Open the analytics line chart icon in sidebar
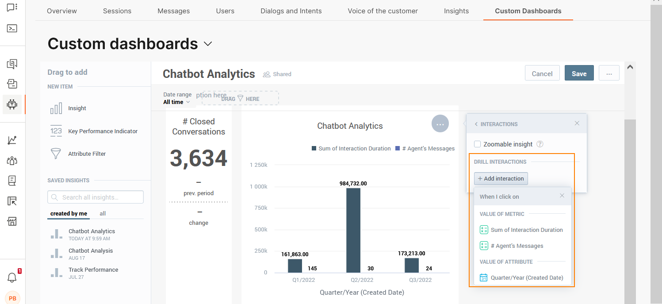The height and width of the screenshot is (304, 662). [x=13, y=140]
